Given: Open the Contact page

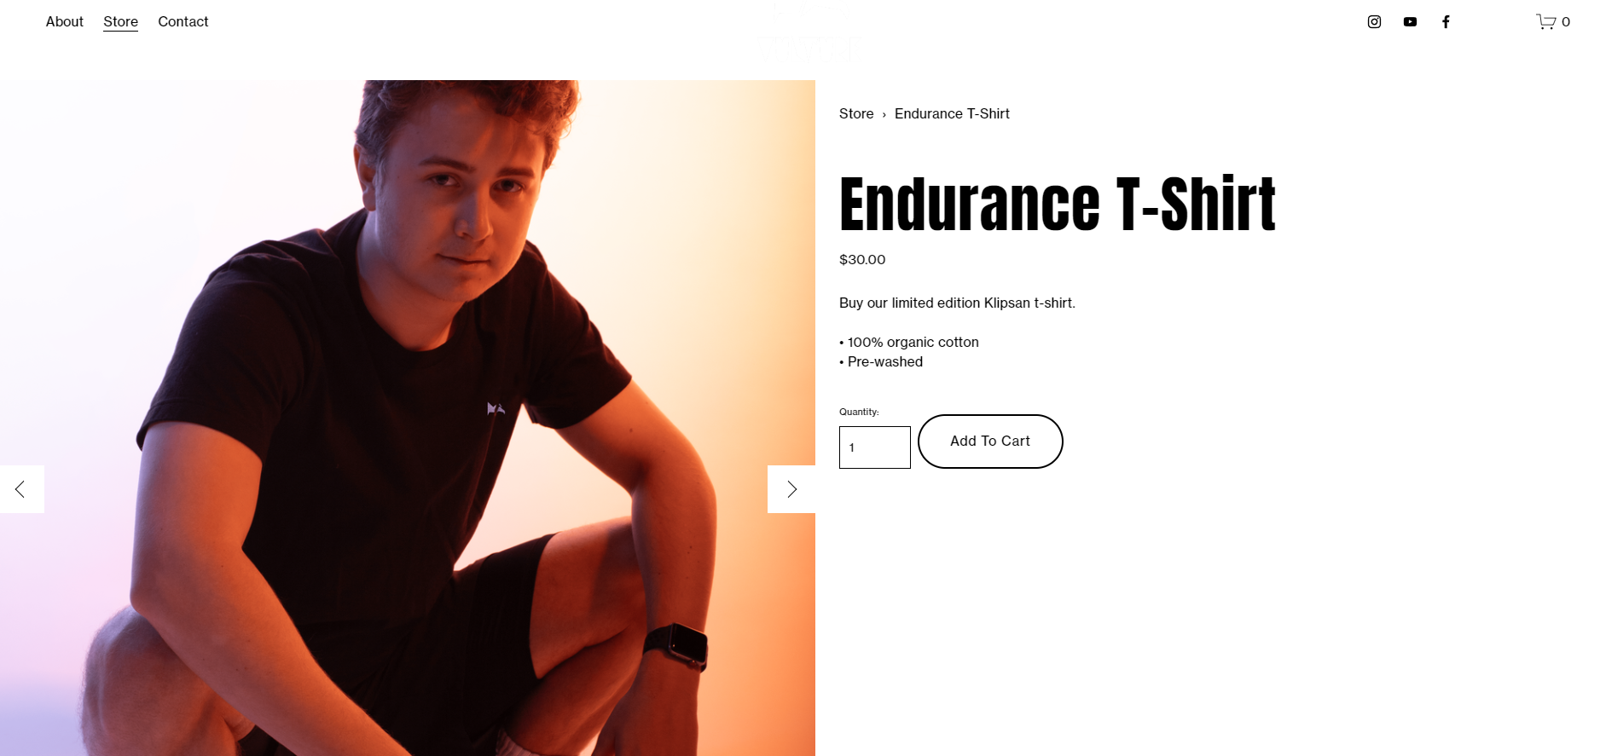Looking at the screenshot, I should coord(183,22).
